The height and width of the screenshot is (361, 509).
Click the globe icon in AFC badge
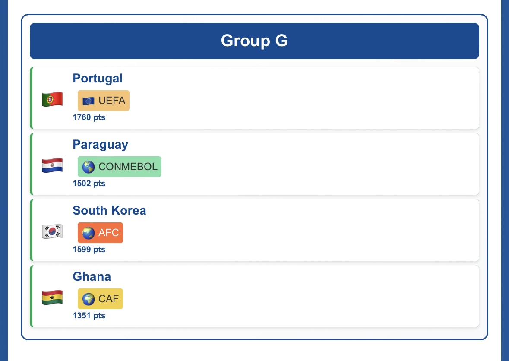89,233
